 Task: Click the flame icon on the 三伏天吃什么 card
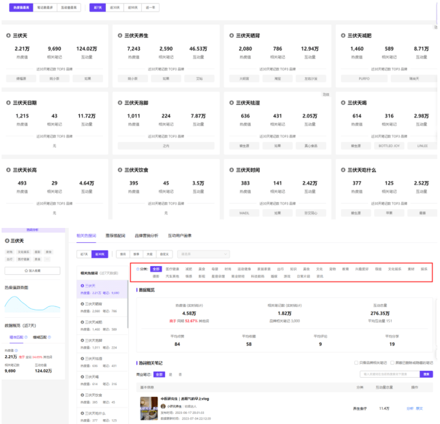point(343,170)
